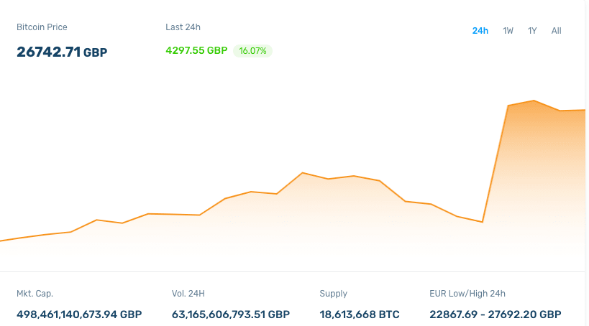Click the EUR Low/High 24h label
589x326 pixels.
click(x=467, y=294)
